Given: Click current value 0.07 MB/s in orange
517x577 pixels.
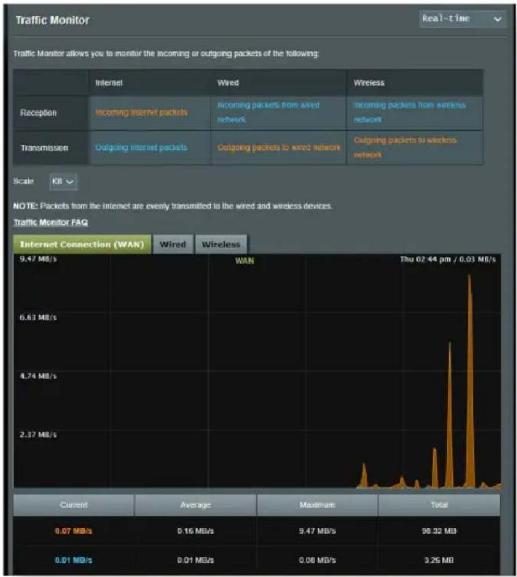Looking at the screenshot, I should [x=73, y=531].
